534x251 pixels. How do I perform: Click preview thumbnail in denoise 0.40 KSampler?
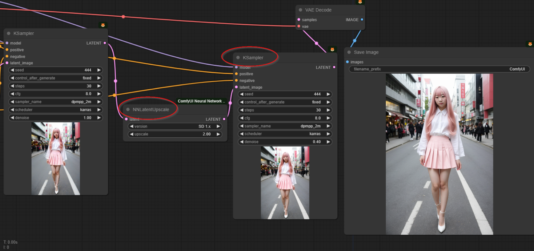[x=285, y=183]
